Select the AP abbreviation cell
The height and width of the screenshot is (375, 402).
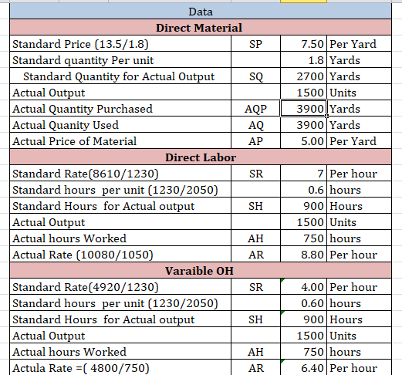(255, 141)
